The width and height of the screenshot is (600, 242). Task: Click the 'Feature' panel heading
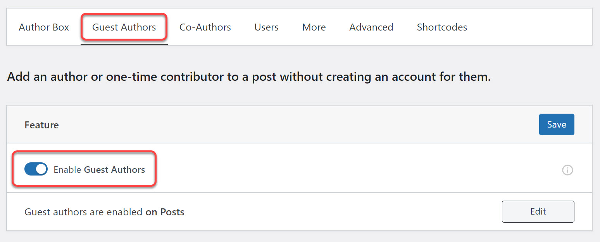coord(41,125)
